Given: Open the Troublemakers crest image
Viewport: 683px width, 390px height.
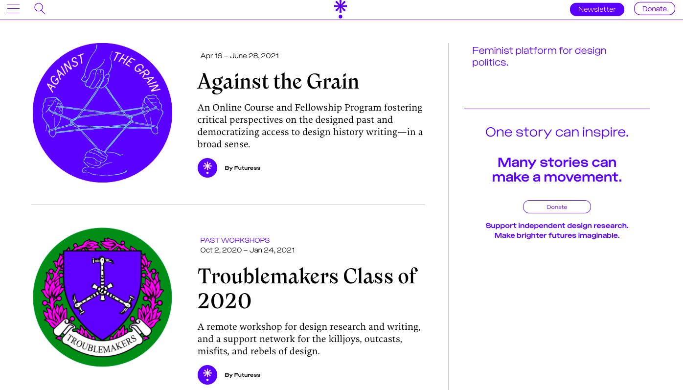Looking at the screenshot, I should coord(102,297).
